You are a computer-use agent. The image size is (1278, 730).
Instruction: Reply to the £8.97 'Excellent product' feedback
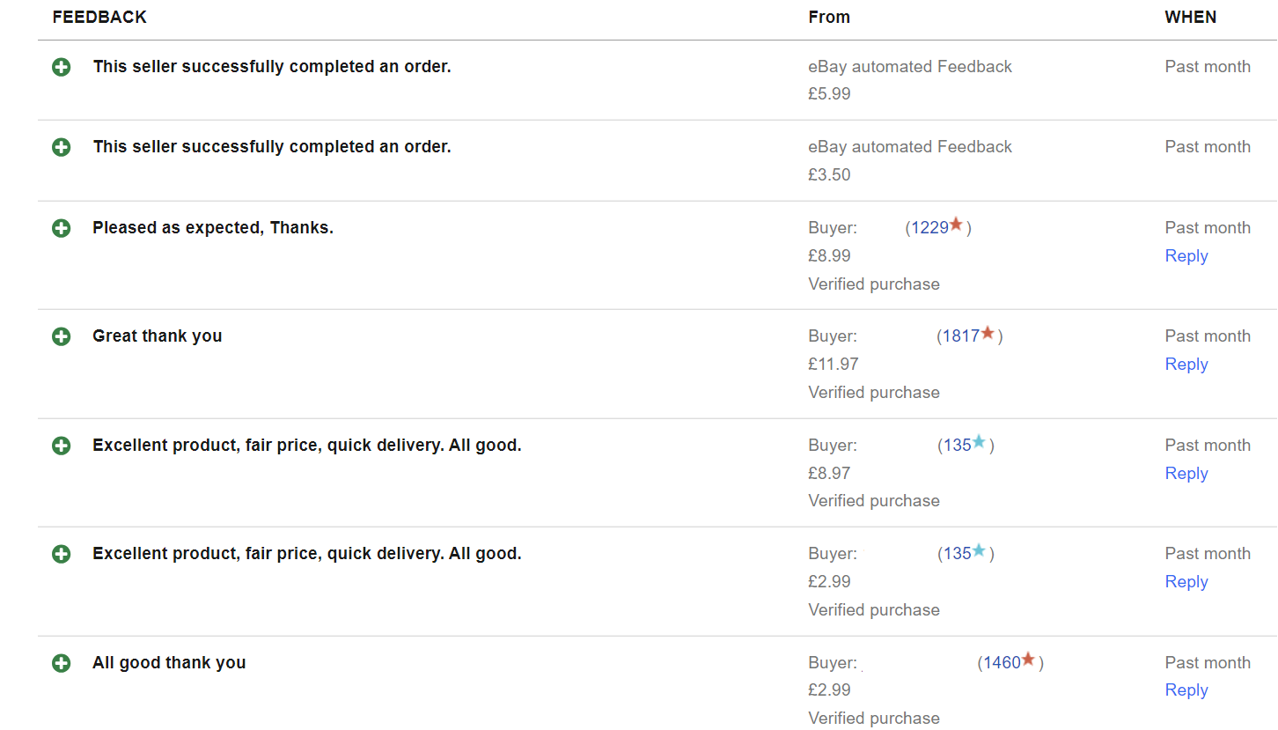[1186, 474]
